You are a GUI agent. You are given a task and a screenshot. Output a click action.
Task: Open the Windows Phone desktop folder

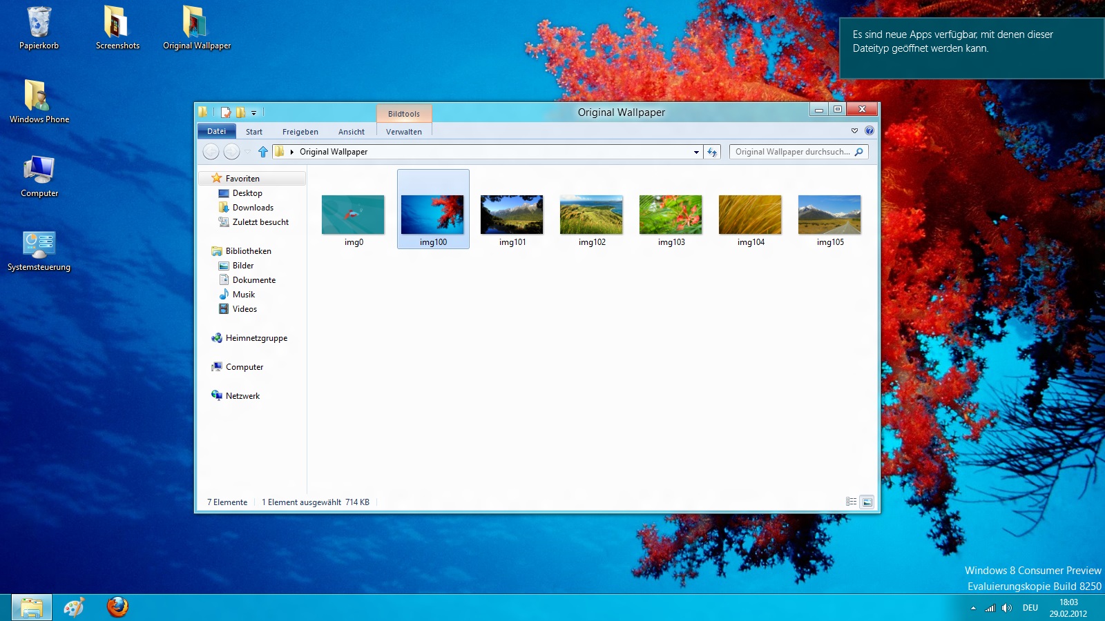click(39, 101)
